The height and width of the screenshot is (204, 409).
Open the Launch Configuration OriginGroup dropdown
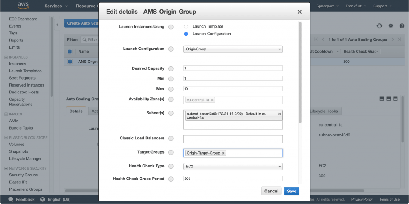click(x=233, y=49)
